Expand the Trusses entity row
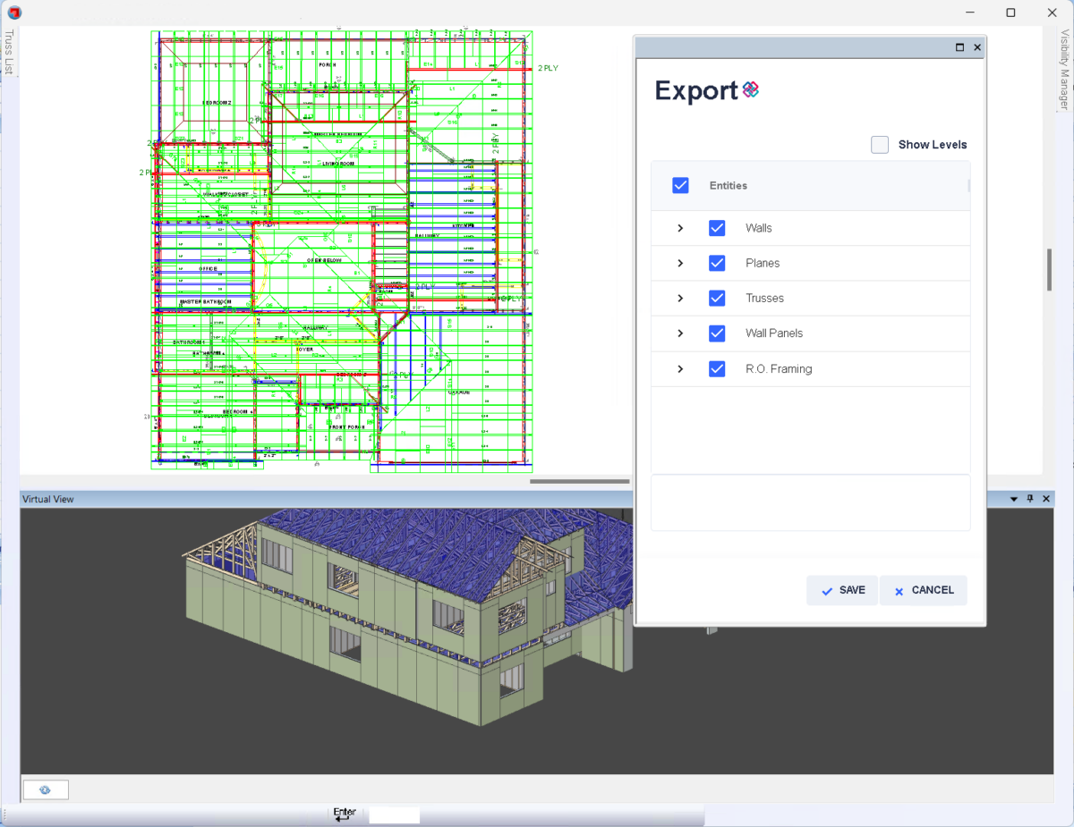1074x827 pixels. click(x=679, y=298)
